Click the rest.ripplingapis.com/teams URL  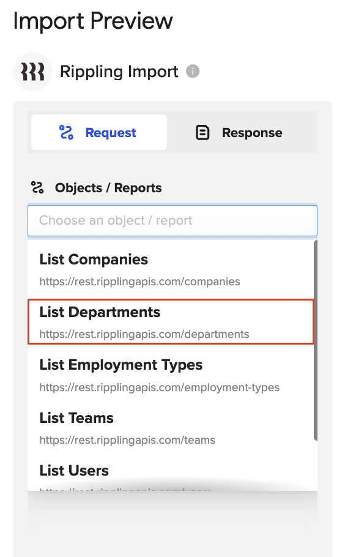click(127, 440)
